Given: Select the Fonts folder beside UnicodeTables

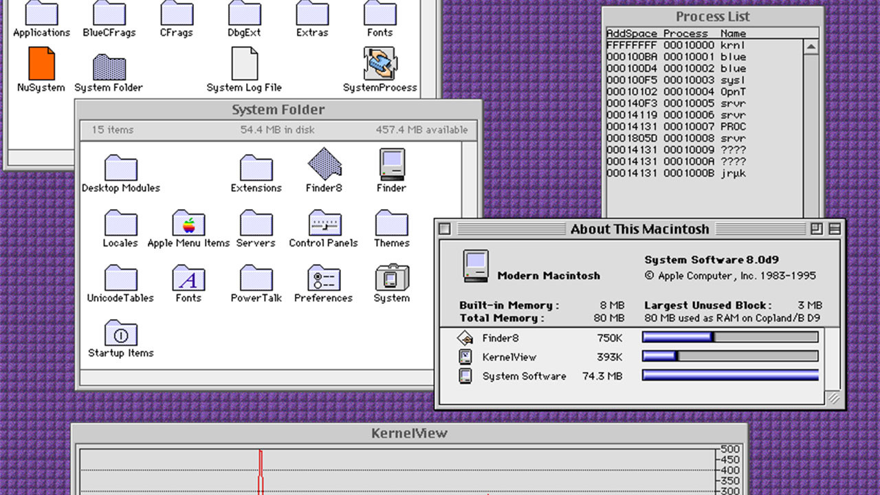Looking at the screenshot, I should point(188,278).
